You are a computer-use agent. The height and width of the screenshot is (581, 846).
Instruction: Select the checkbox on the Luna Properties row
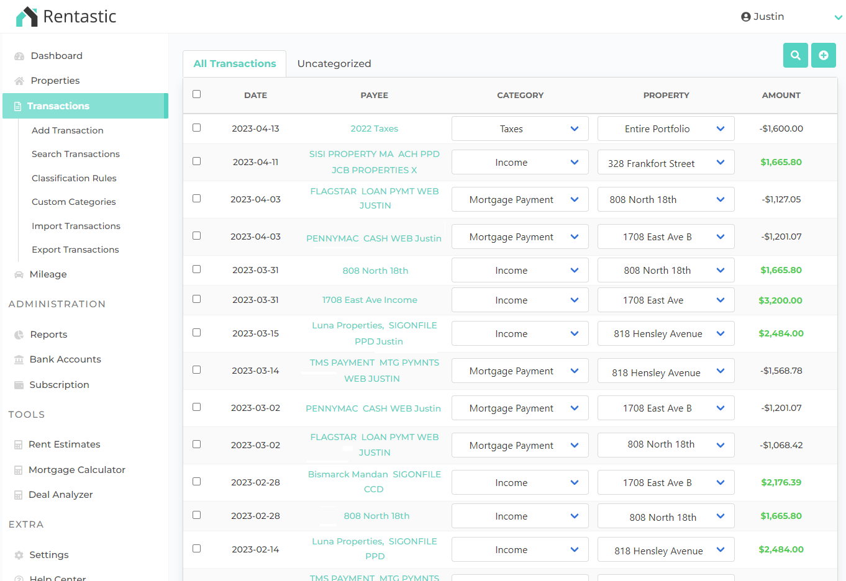[196, 333]
